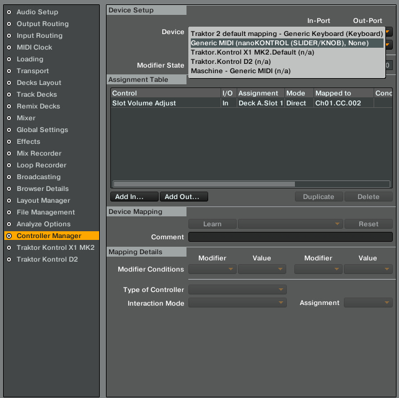The width and height of the screenshot is (399, 398).
Task: Open Global Settings page
Action: point(42,130)
